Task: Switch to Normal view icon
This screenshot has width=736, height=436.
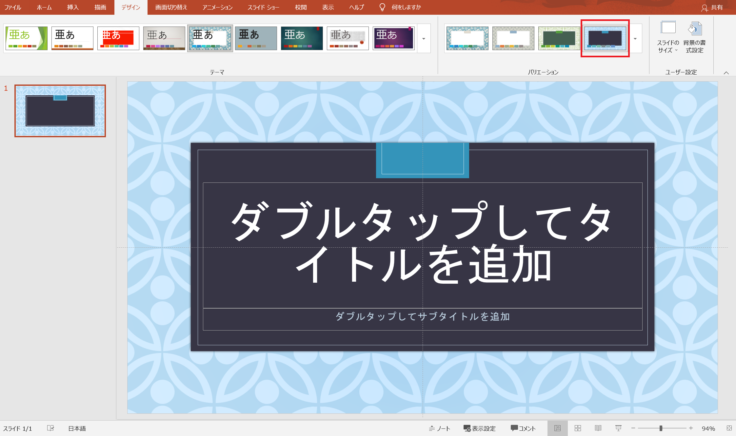Action: pos(557,428)
